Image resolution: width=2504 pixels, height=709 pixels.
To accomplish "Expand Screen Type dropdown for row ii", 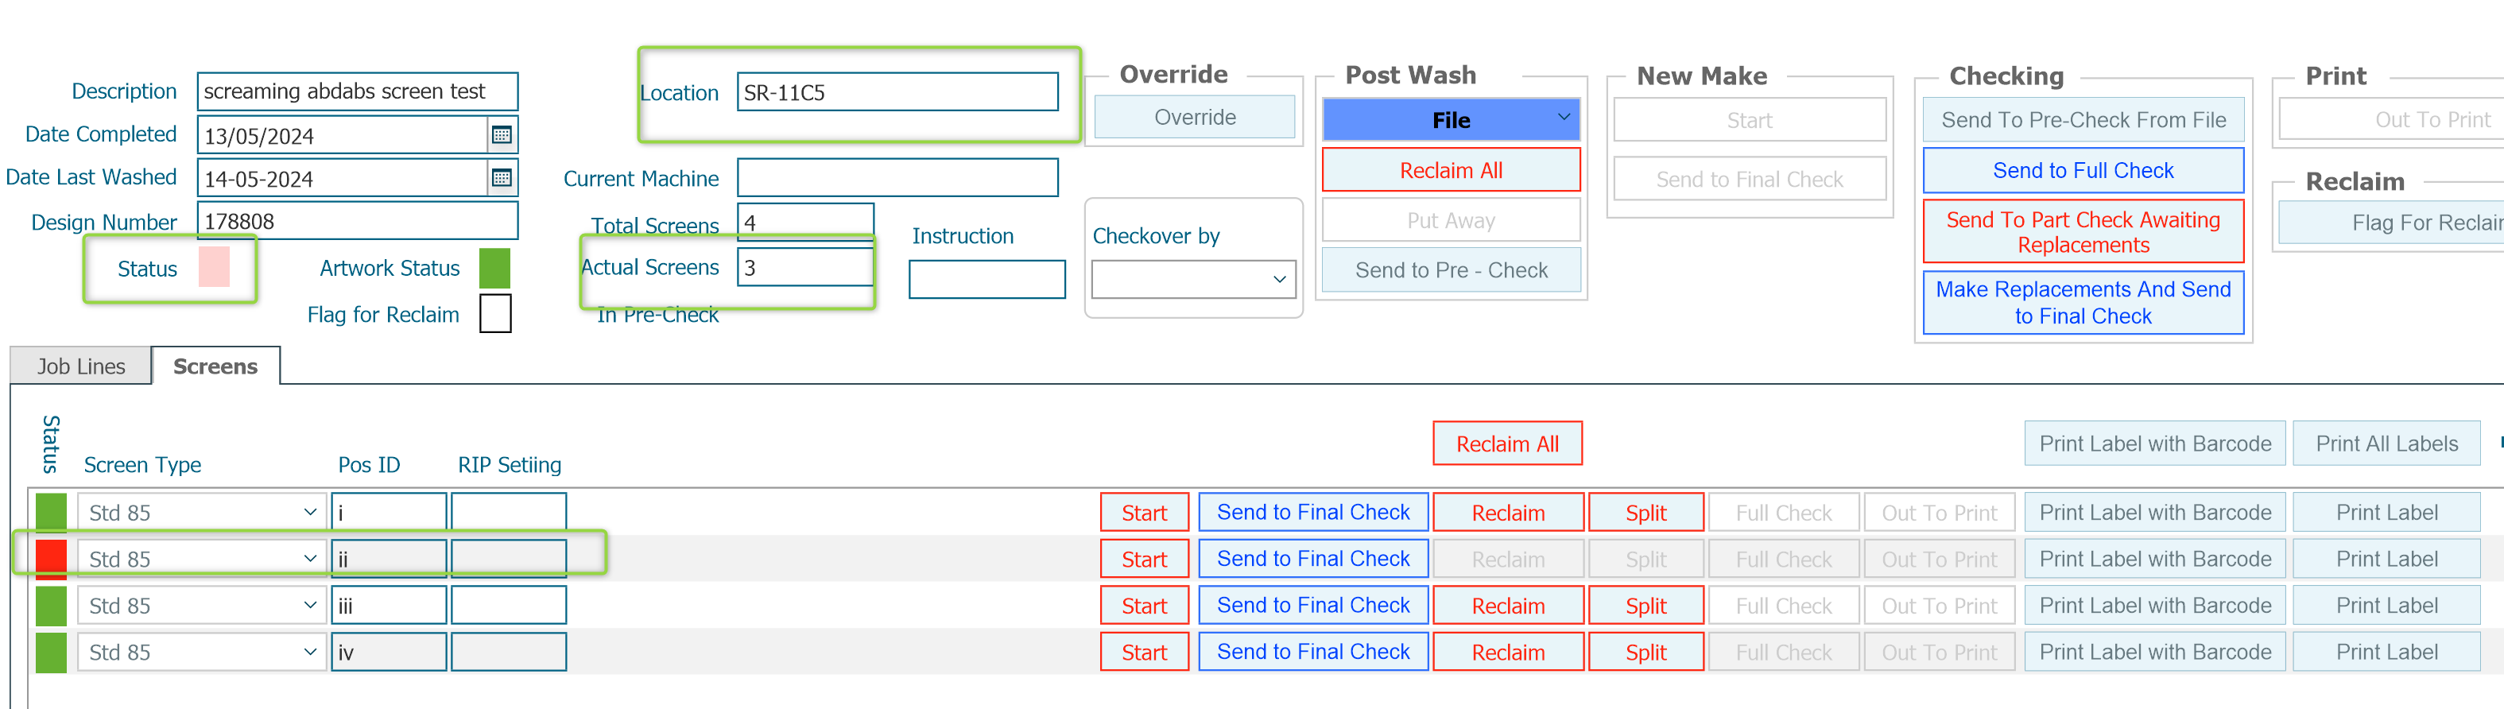I will (310, 558).
